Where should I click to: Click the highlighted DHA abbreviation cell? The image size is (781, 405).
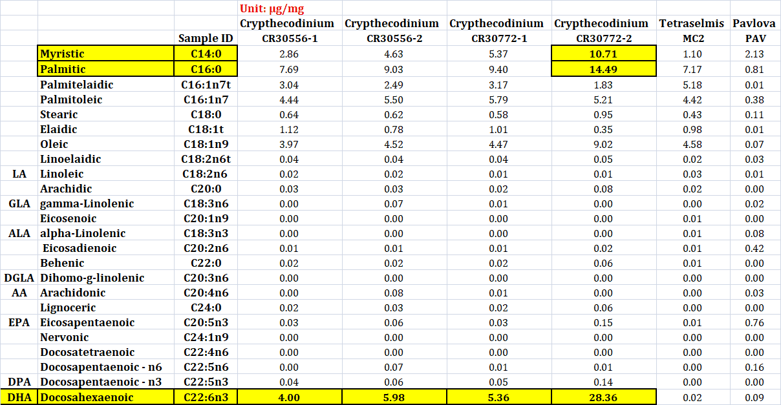[19, 397]
